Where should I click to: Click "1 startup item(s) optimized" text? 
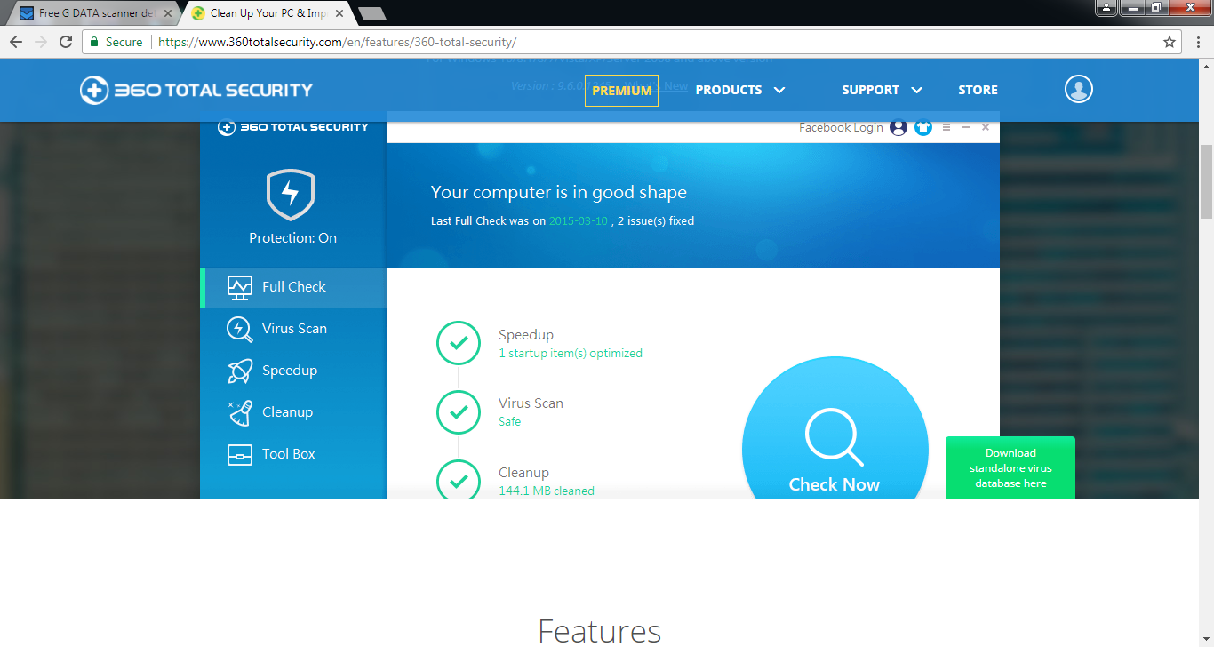[571, 353]
